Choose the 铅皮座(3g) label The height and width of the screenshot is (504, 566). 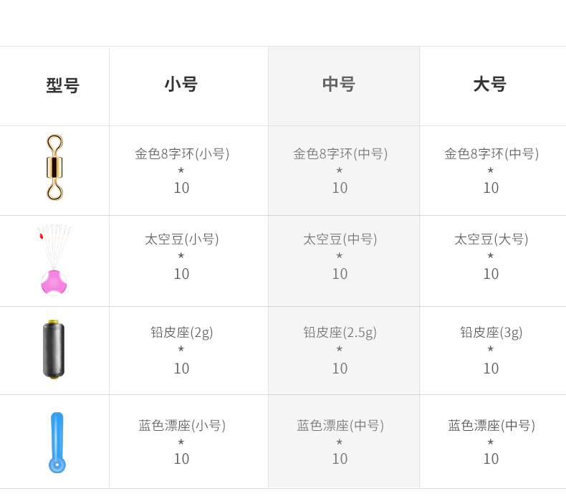pos(491,332)
